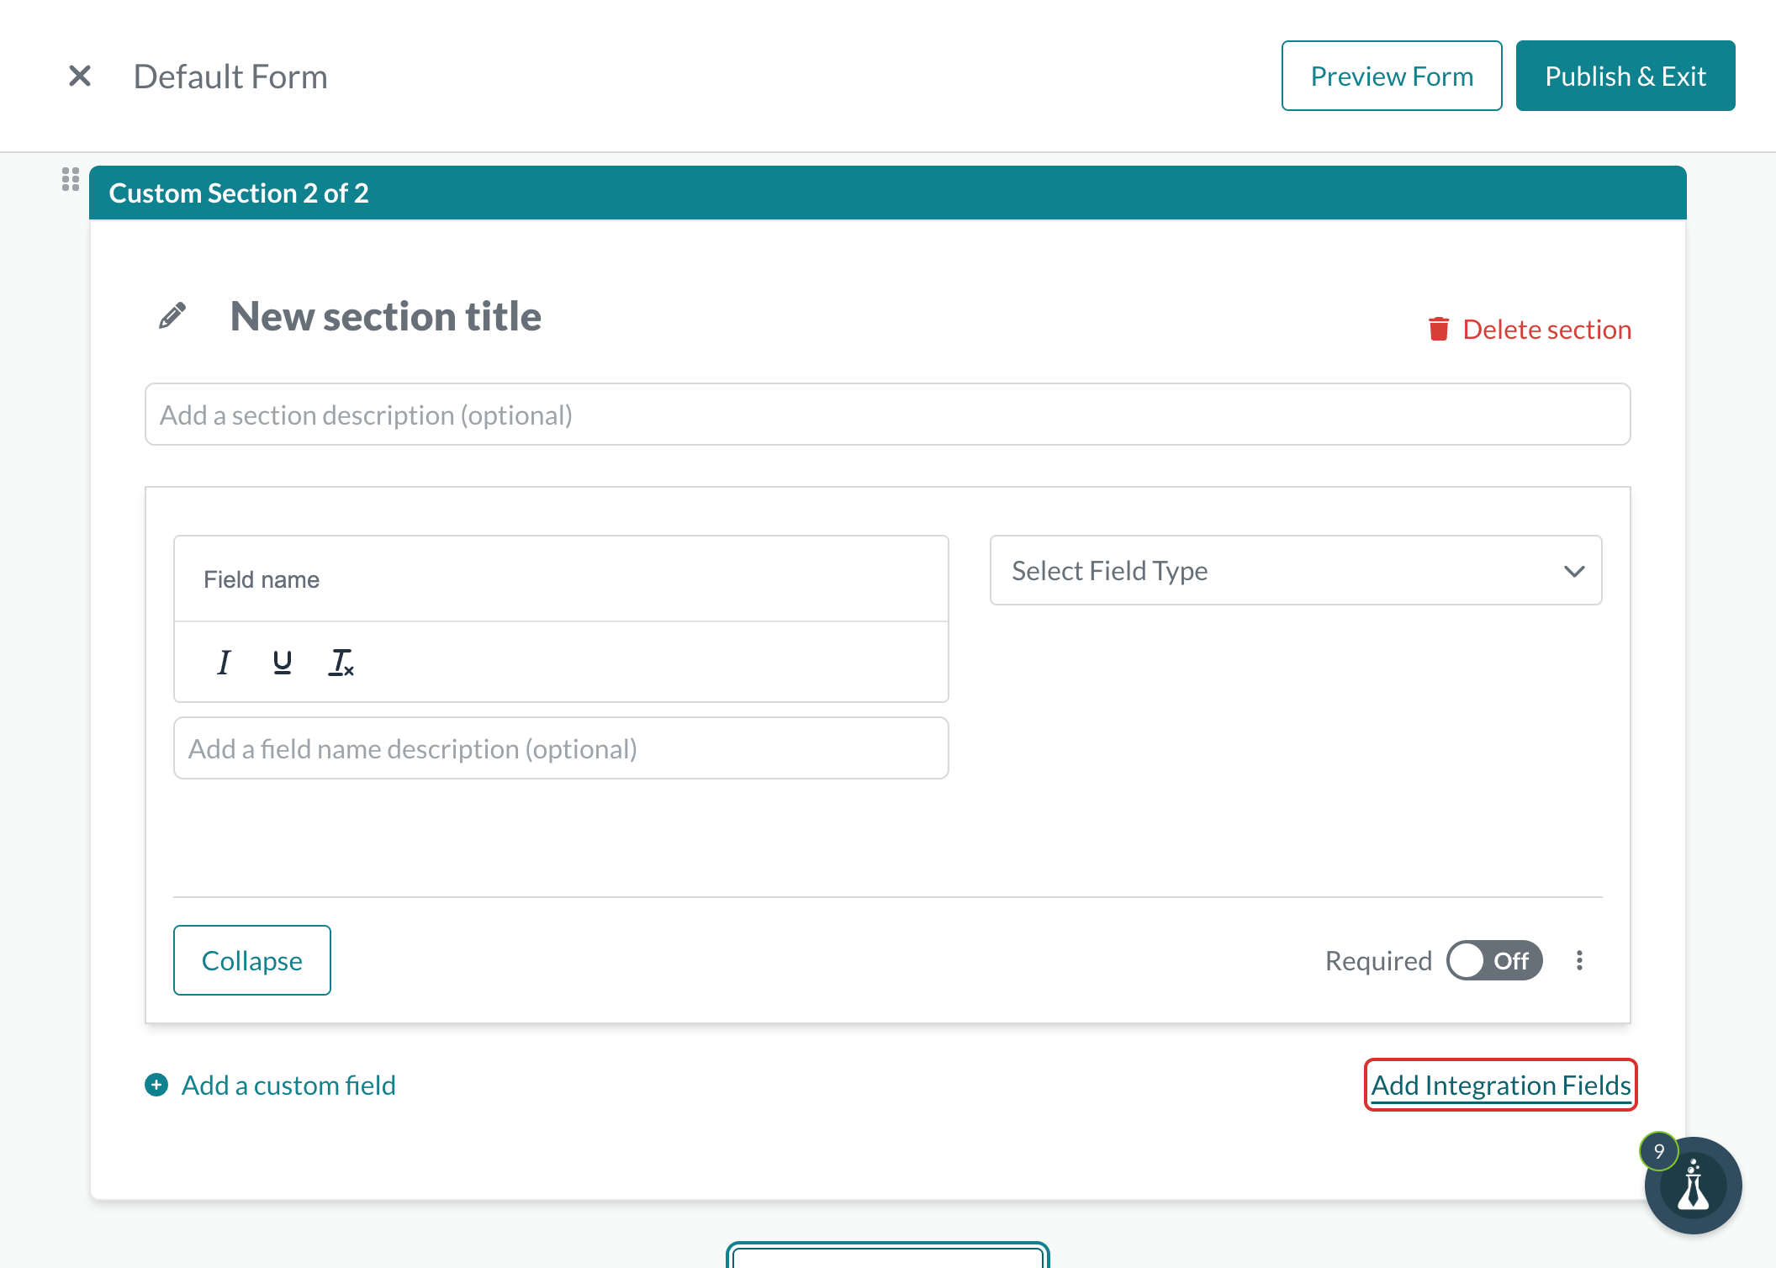Click the New section title heading
Screen dimensions: 1776x1268
click(x=386, y=316)
